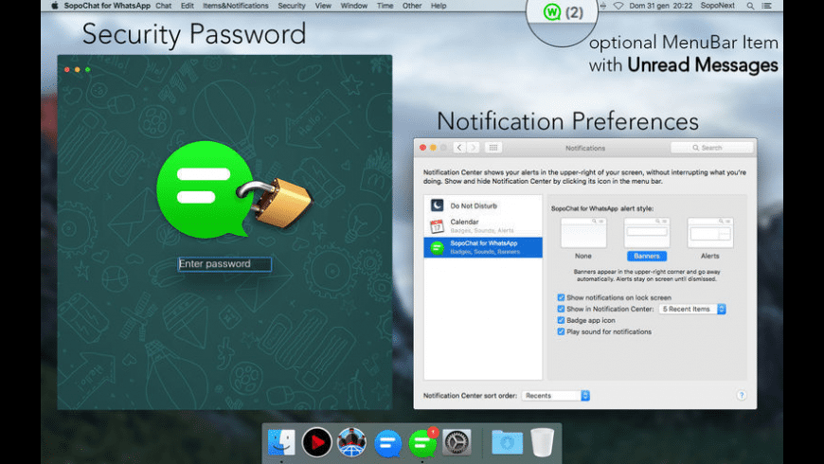This screenshot has width=824, height=464.
Task: Open the SopoChat for WhatsApp menu
Action: pos(107,6)
